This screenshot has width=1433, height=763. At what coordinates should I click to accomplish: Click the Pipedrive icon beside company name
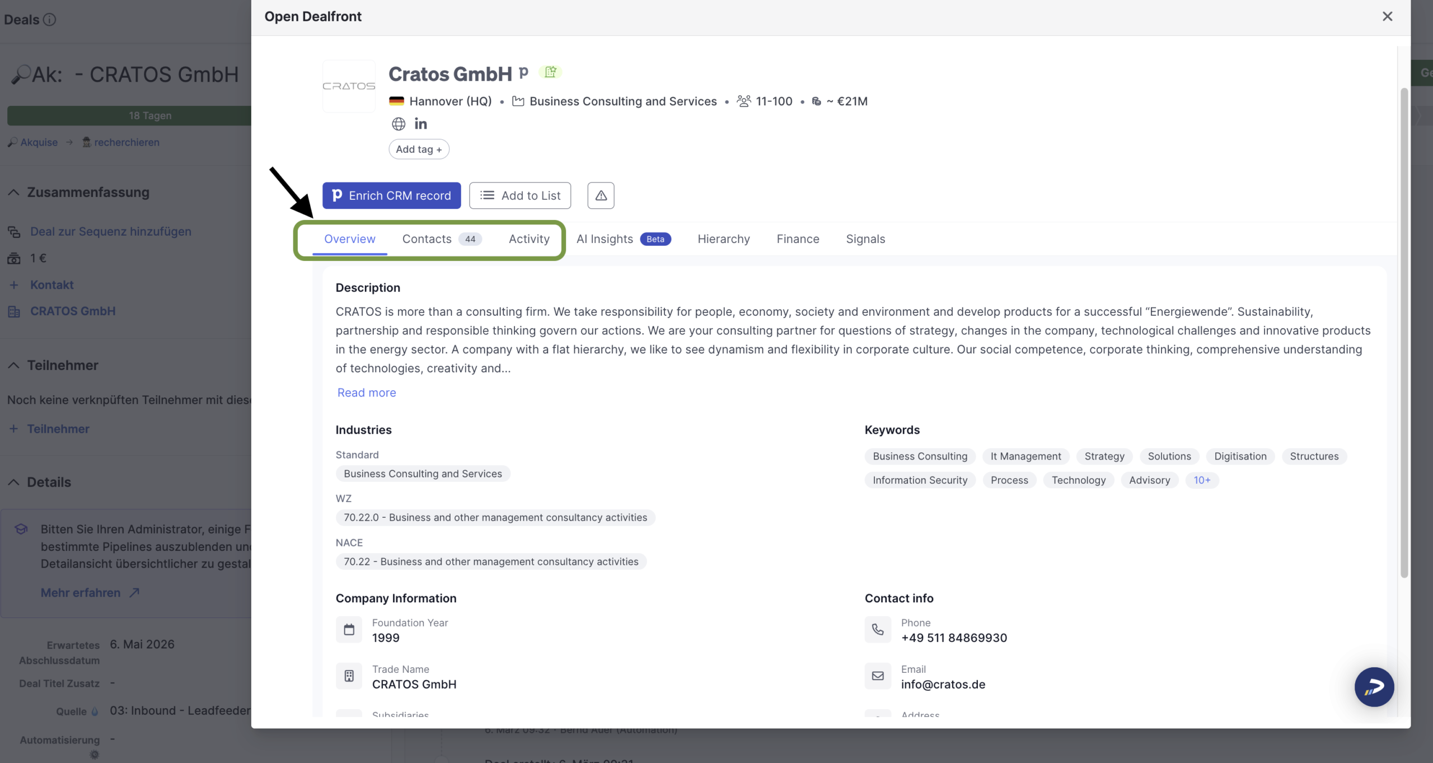[523, 73]
